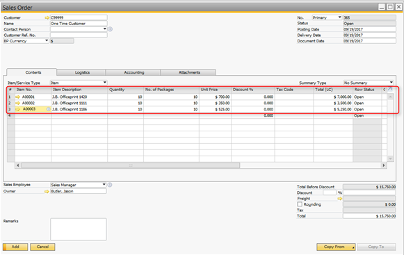Click the table scroll down arrow
This screenshot has height=255, width=404.
[x=390, y=158]
